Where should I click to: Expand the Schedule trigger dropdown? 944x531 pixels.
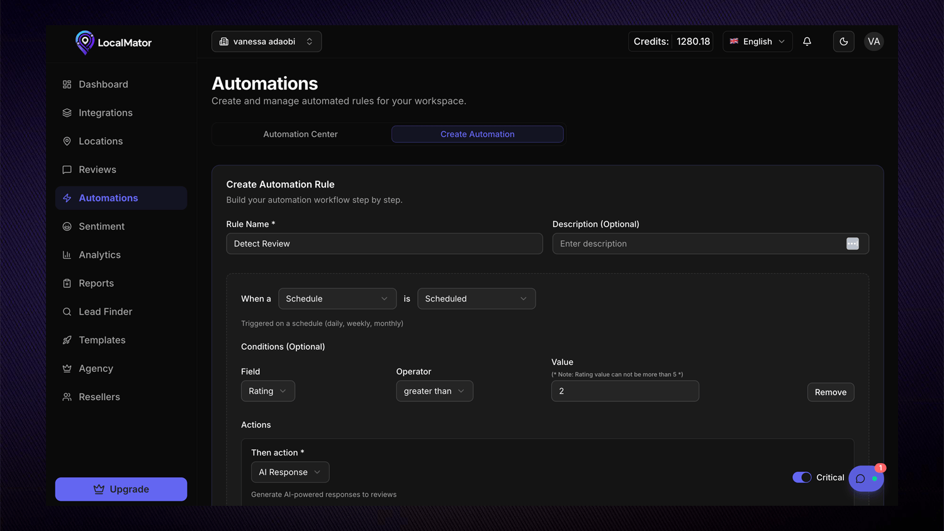pyautogui.click(x=337, y=299)
